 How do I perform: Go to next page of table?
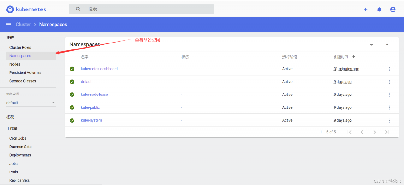coord(375,132)
